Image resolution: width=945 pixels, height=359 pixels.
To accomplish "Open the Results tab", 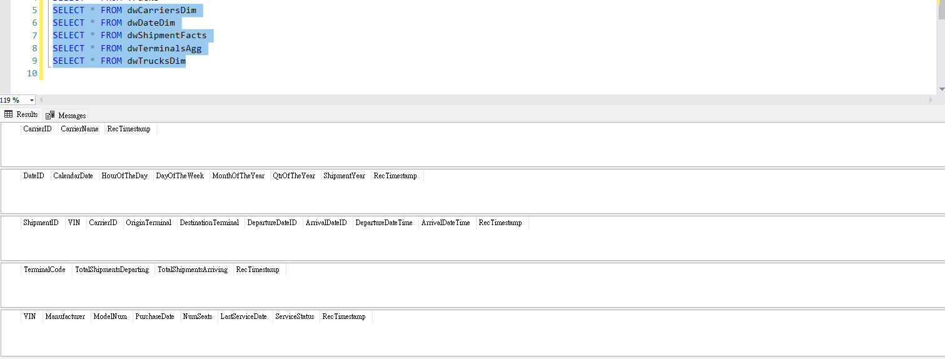I will [x=21, y=114].
